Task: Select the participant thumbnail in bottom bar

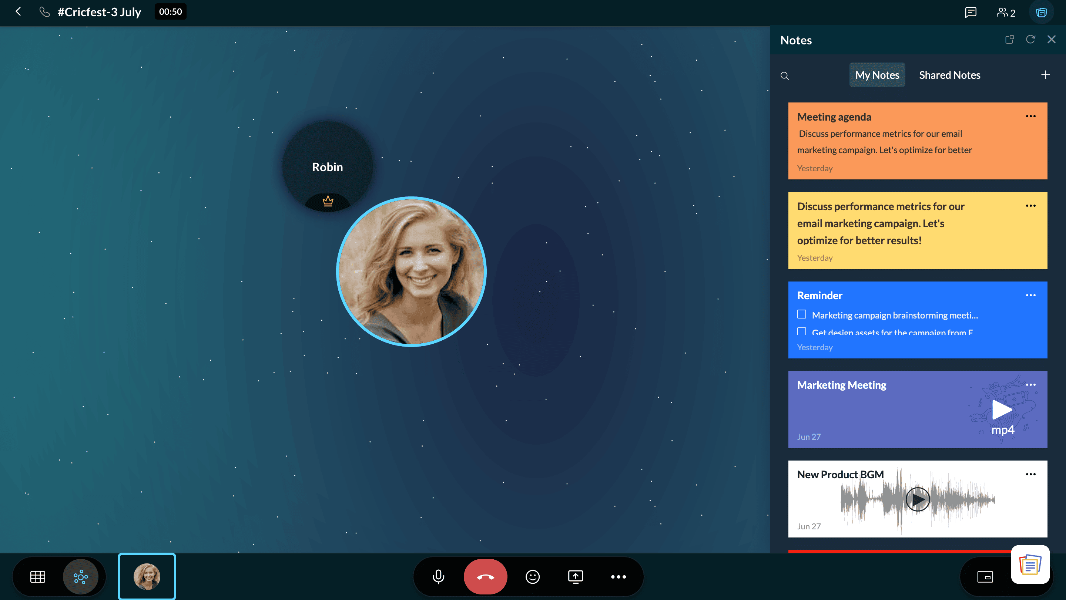Action: click(147, 576)
